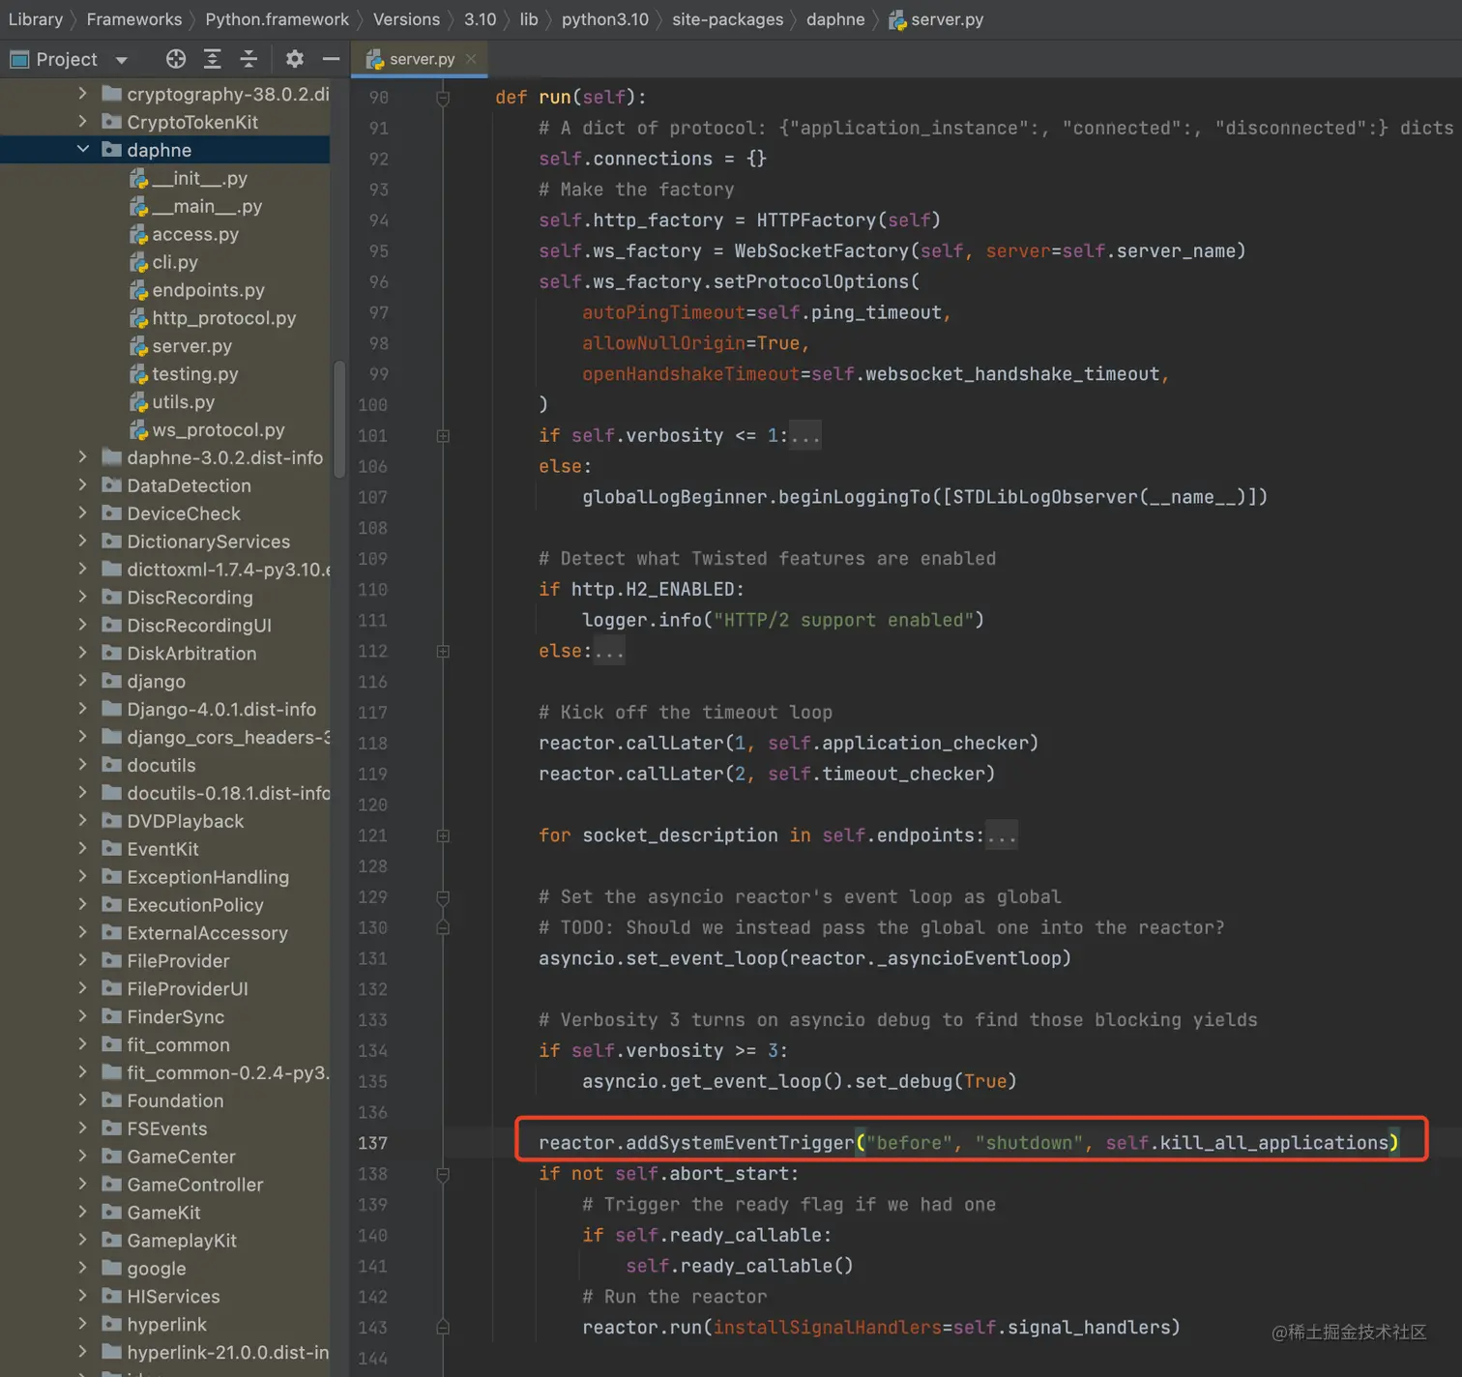
Task: Collapse the daphne folder
Action: [x=83, y=149]
